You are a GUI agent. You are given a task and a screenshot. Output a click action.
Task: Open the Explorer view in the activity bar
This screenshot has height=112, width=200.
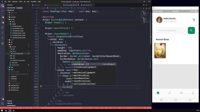pyautogui.click(x=2, y=6)
